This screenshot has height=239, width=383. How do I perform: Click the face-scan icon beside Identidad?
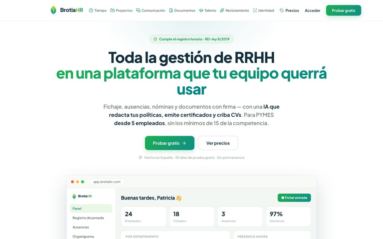click(255, 10)
